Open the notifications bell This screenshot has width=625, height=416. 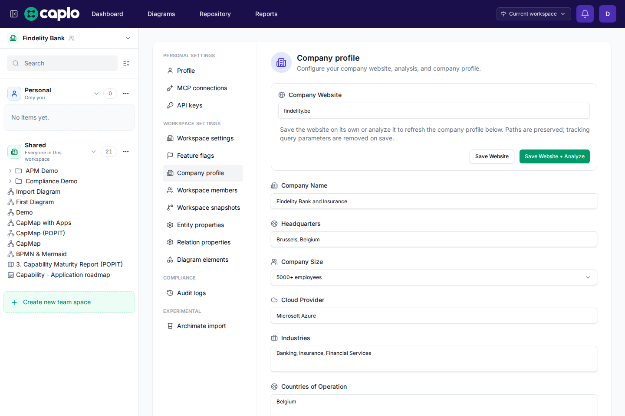click(x=585, y=14)
